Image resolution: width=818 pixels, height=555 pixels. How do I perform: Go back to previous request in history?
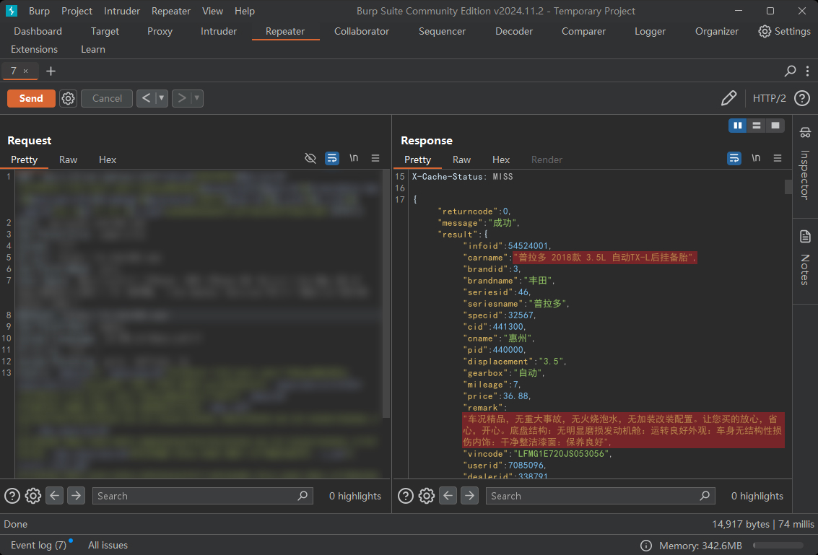(x=146, y=98)
